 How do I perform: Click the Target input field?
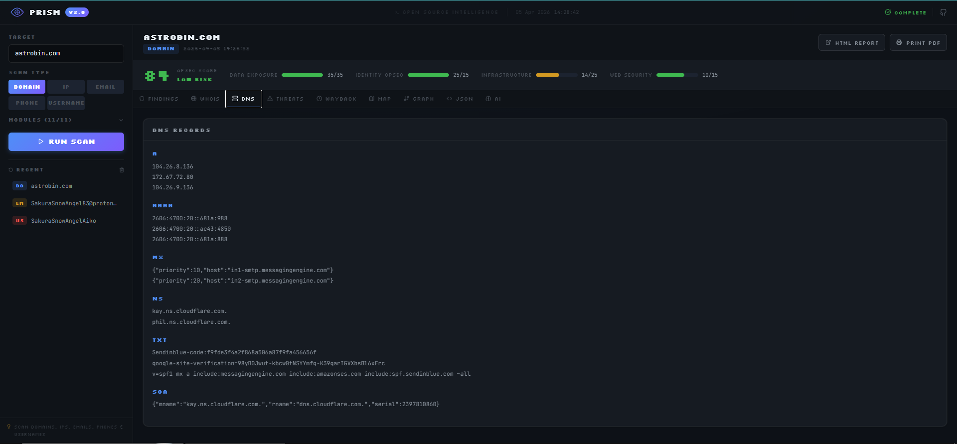66,53
